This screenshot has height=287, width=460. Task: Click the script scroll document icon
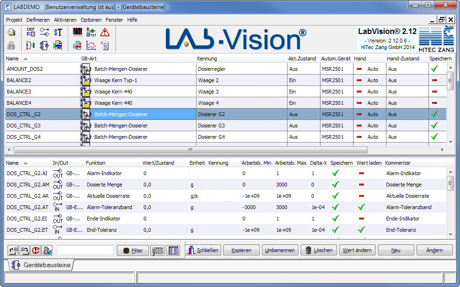click(105, 45)
